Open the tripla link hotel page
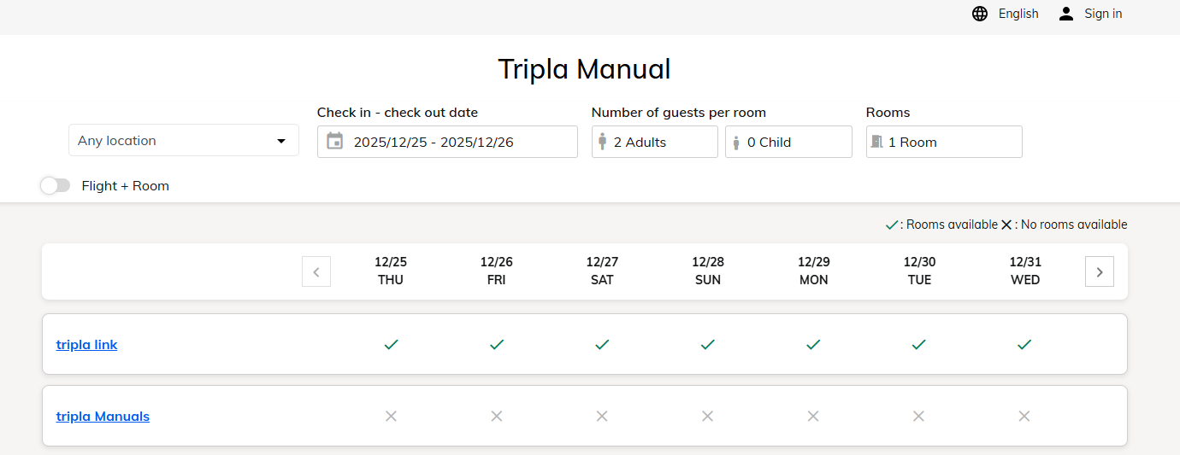1180x455 pixels. click(x=87, y=345)
